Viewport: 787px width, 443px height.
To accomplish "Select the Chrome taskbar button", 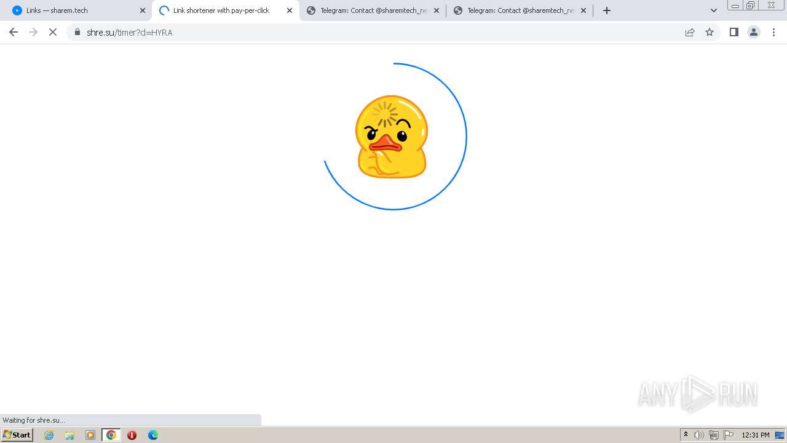I will pos(111,435).
